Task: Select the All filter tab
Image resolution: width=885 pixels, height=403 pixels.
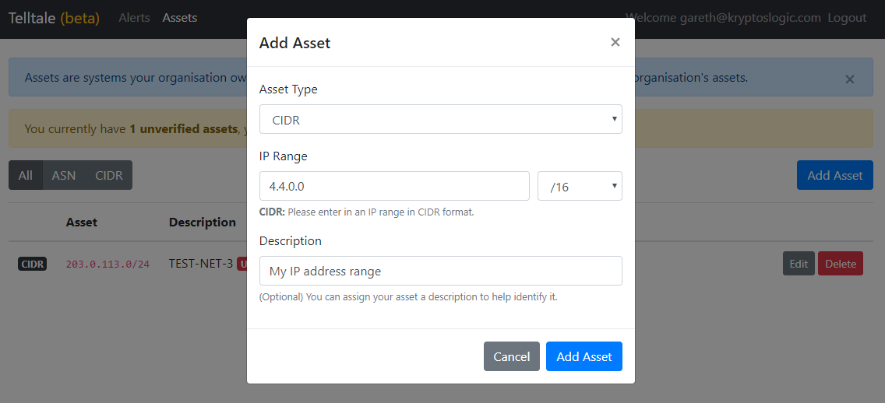Action: (26, 175)
